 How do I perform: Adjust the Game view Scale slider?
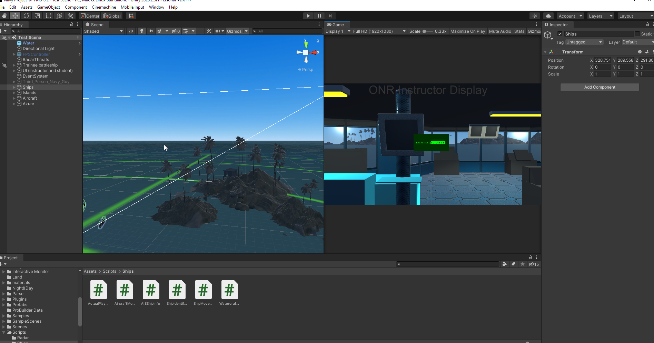coord(425,31)
